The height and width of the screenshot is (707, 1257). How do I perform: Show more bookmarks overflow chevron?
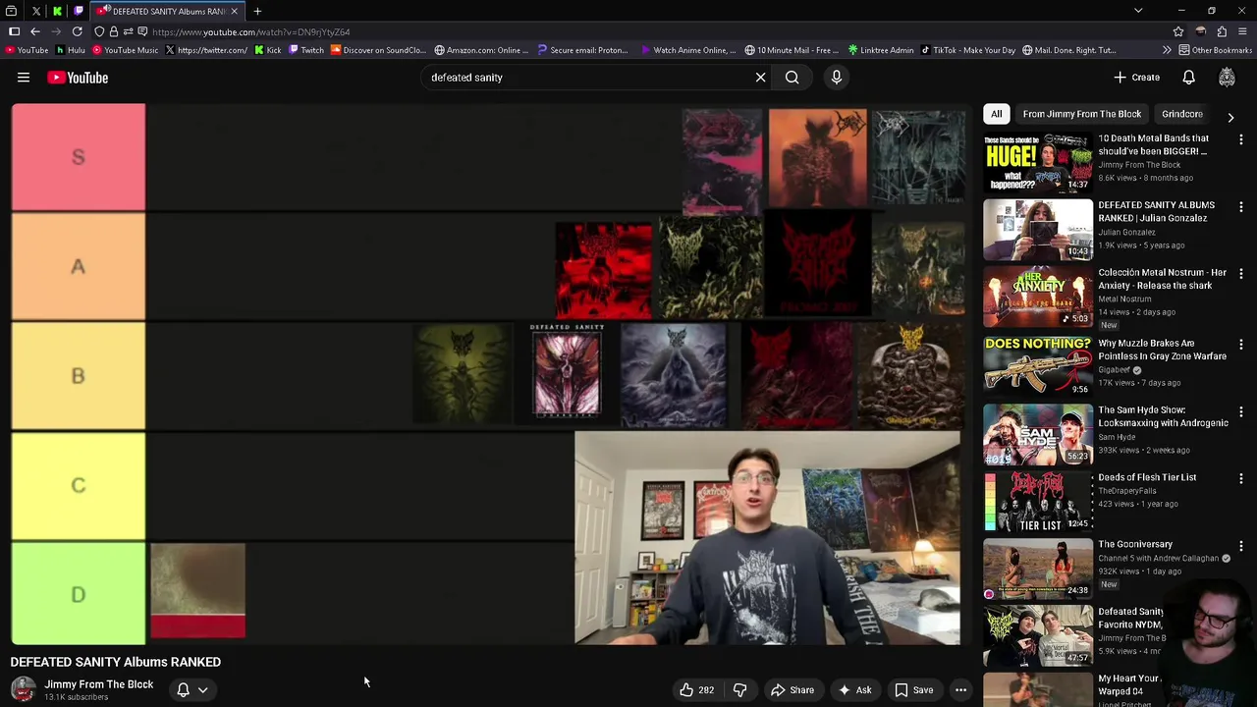(1167, 50)
